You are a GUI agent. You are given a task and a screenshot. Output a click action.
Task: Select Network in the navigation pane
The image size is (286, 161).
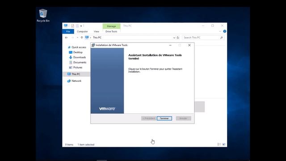76,81
